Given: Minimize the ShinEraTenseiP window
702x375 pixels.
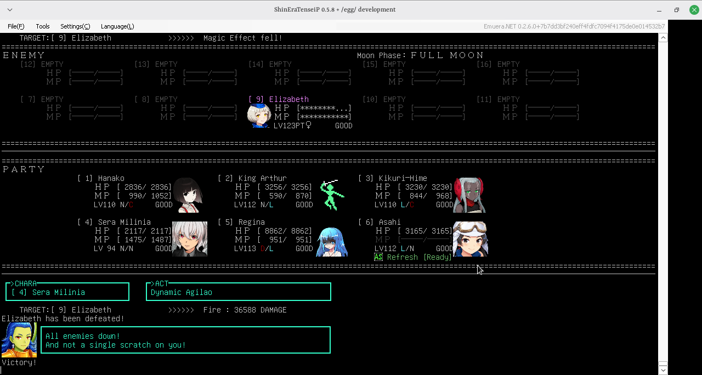Looking at the screenshot, I should (x=659, y=10).
